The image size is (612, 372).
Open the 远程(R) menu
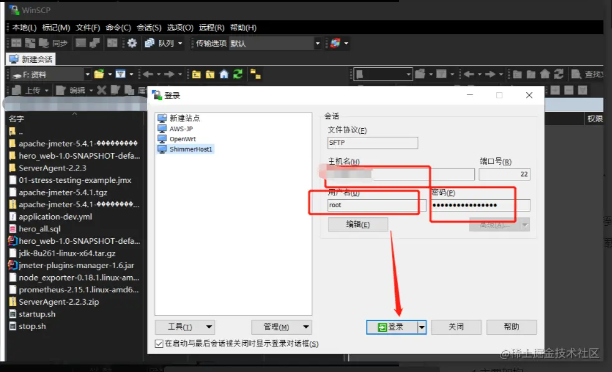211,27
